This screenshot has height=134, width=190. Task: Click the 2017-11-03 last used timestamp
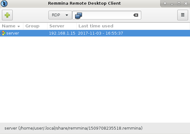coord(101,33)
